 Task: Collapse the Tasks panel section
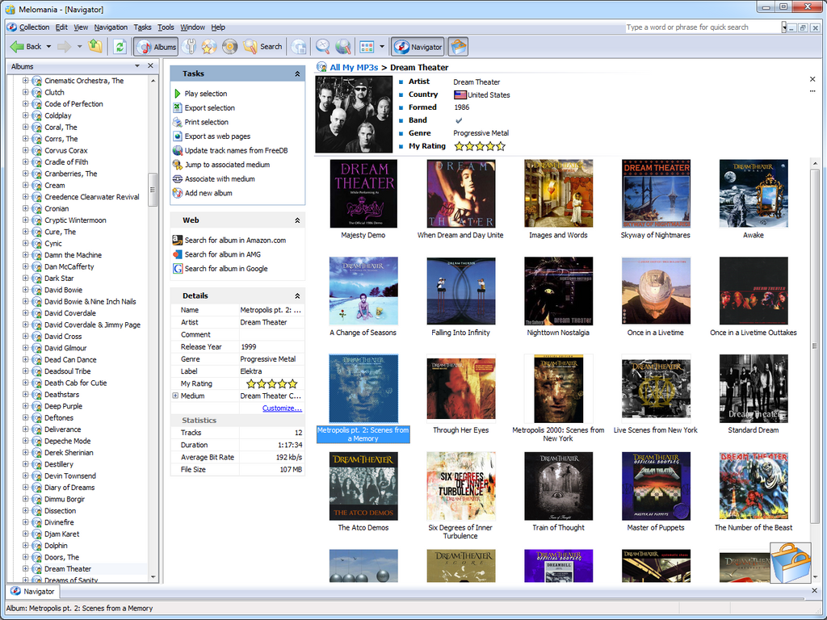point(297,73)
